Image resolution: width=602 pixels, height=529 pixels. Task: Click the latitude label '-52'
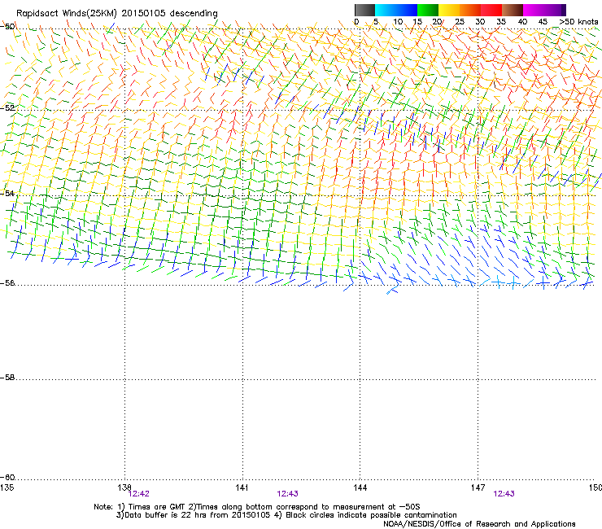click(x=7, y=108)
